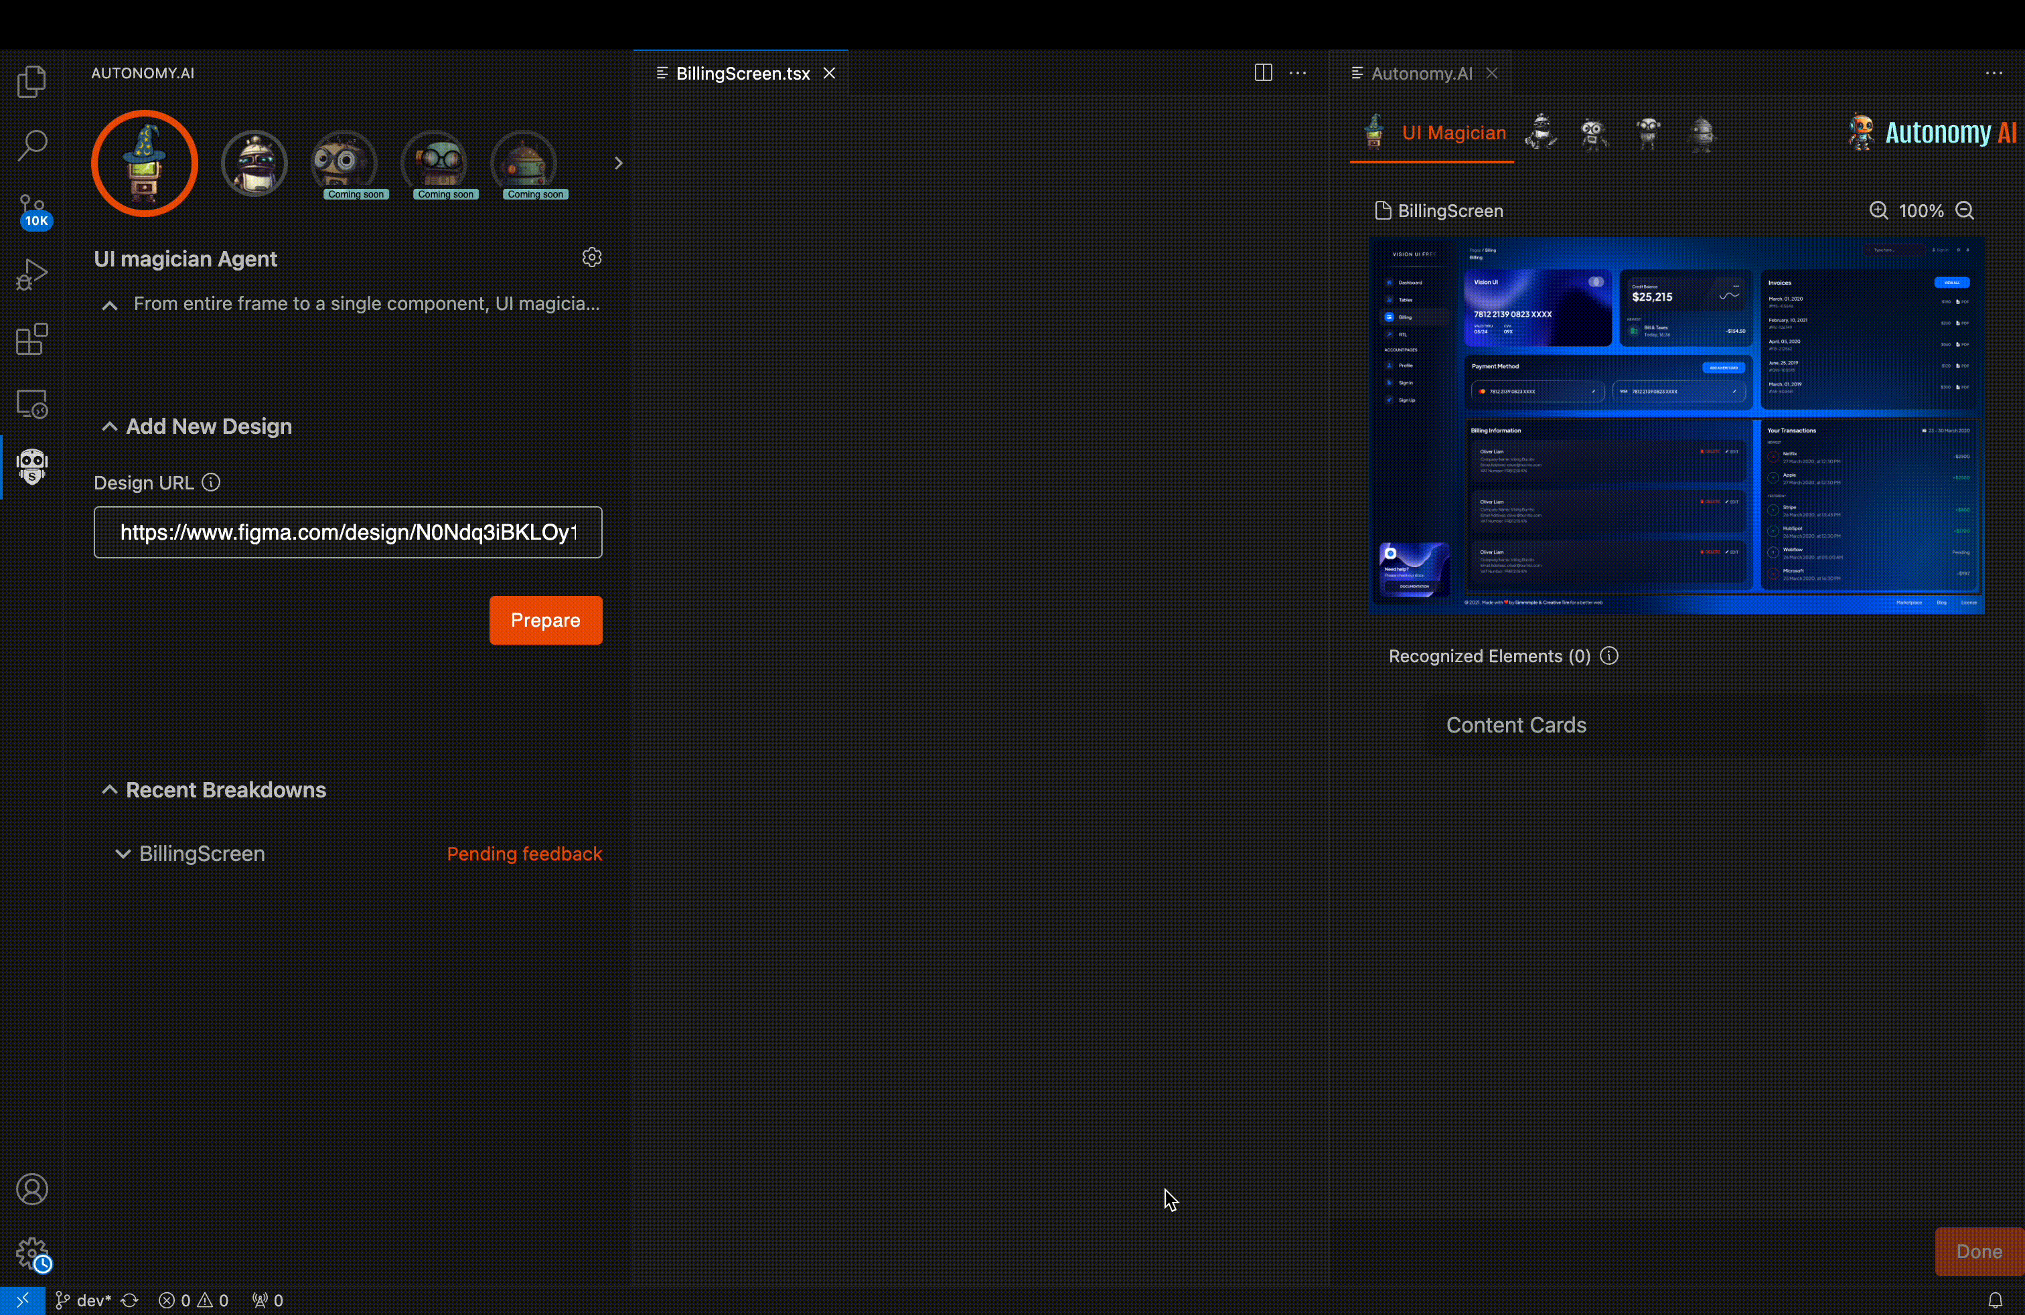The width and height of the screenshot is (2025, 1315).
Task: Open Run and Debug view
Action: 31,275
